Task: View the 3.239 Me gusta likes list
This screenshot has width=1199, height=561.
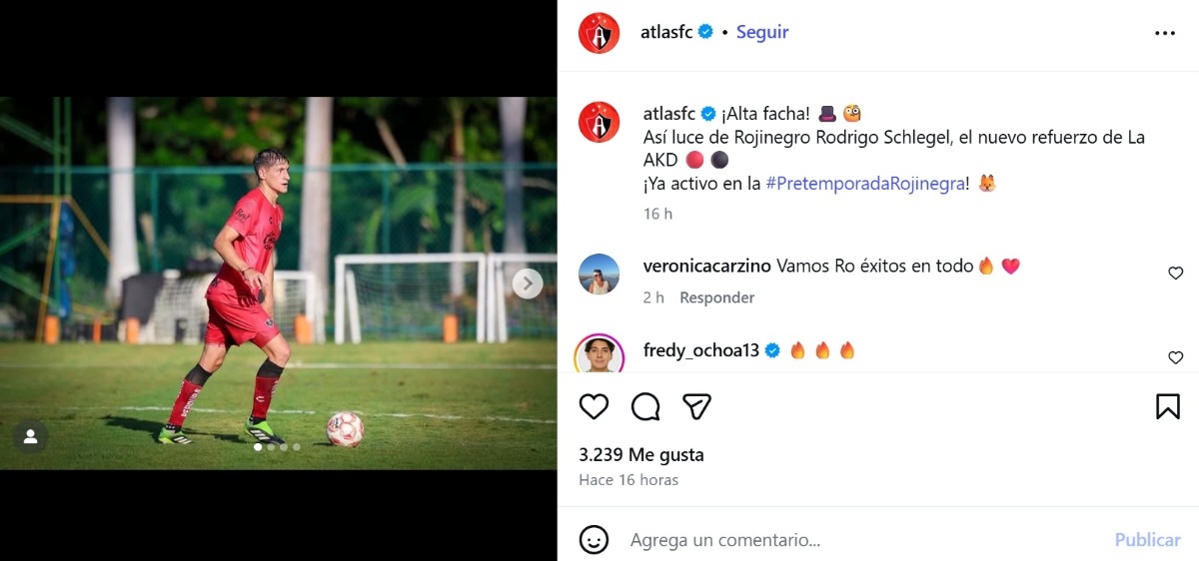Action: coord(641,455)
